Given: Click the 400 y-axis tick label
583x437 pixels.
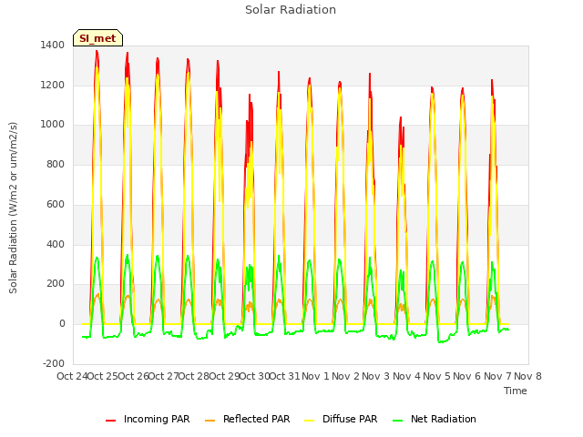Looking at the screenshot, I should [x=56, y=245].
